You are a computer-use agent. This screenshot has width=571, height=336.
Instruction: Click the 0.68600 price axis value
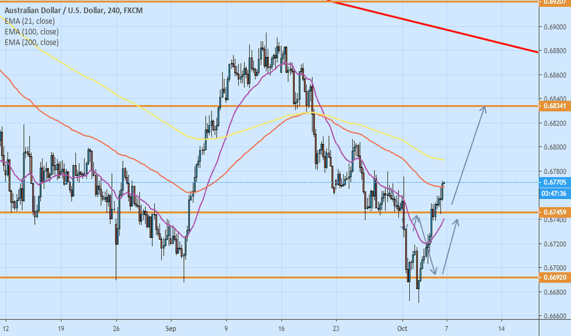pyautogui.click(x=555, y=75)
